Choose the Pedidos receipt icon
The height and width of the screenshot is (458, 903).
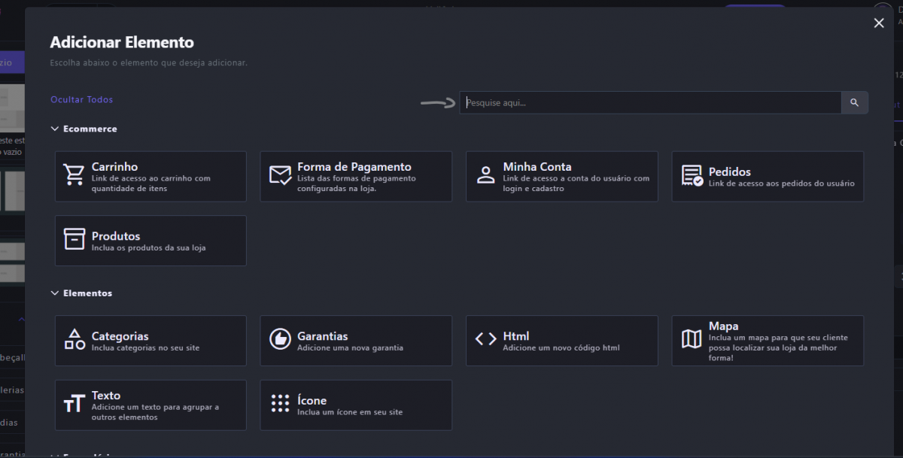pyautogui.click(x=692, y=175)
